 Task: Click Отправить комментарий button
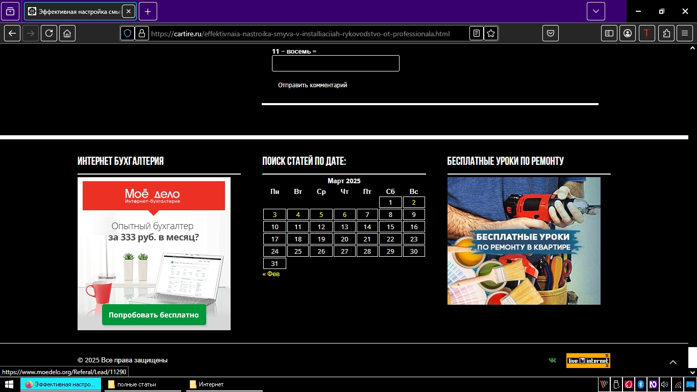pos(313,85)
